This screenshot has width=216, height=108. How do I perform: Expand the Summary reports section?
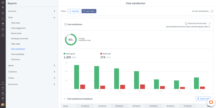click(x=32, y=11)
